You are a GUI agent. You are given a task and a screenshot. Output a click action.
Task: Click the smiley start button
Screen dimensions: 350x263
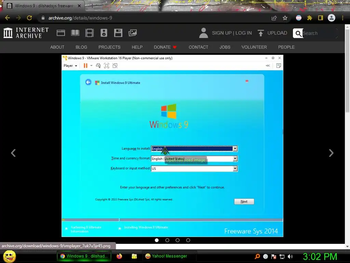(10, 256)
